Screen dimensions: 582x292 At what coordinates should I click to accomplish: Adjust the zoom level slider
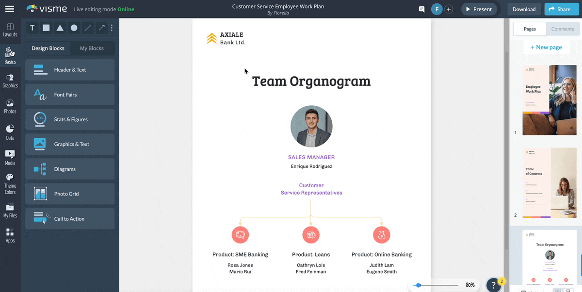click(x=419, y=285)
